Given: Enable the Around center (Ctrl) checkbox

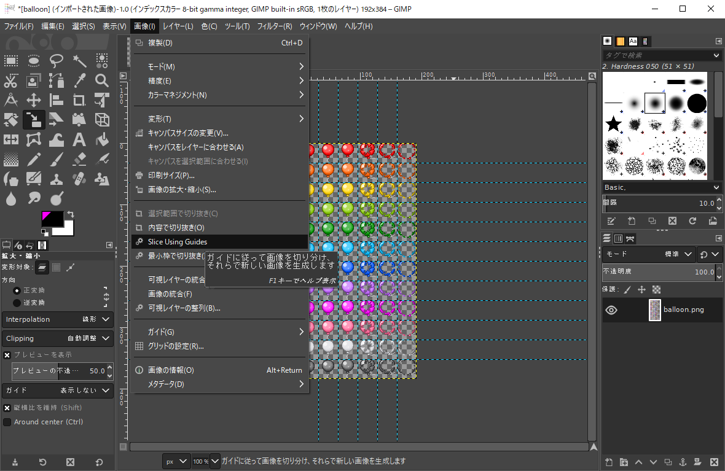Looking at the screenshot, I should pos(6,422).
